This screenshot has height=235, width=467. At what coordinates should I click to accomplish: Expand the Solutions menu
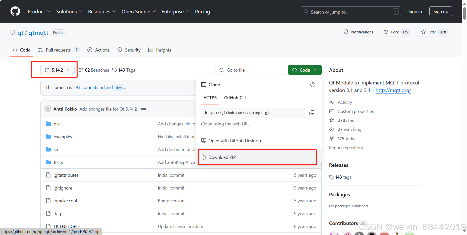pos(69,12)
